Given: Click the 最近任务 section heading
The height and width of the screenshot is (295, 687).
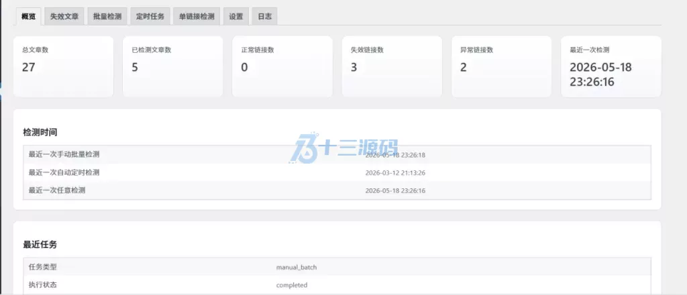Looking at the screenshot, I should (x=40, y=245).
